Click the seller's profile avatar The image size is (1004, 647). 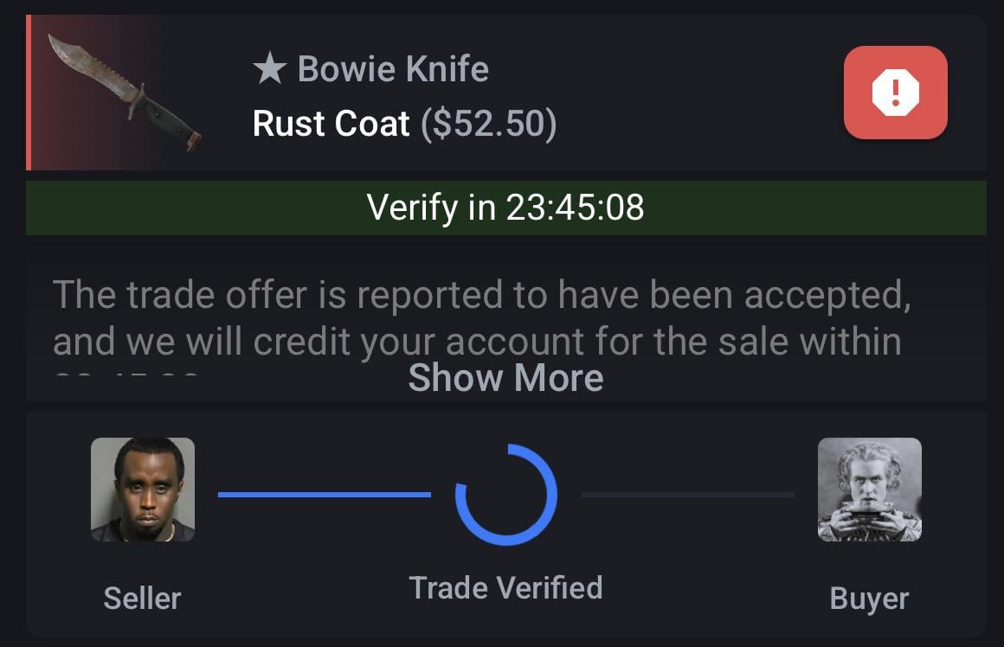[x=143, y=490]
